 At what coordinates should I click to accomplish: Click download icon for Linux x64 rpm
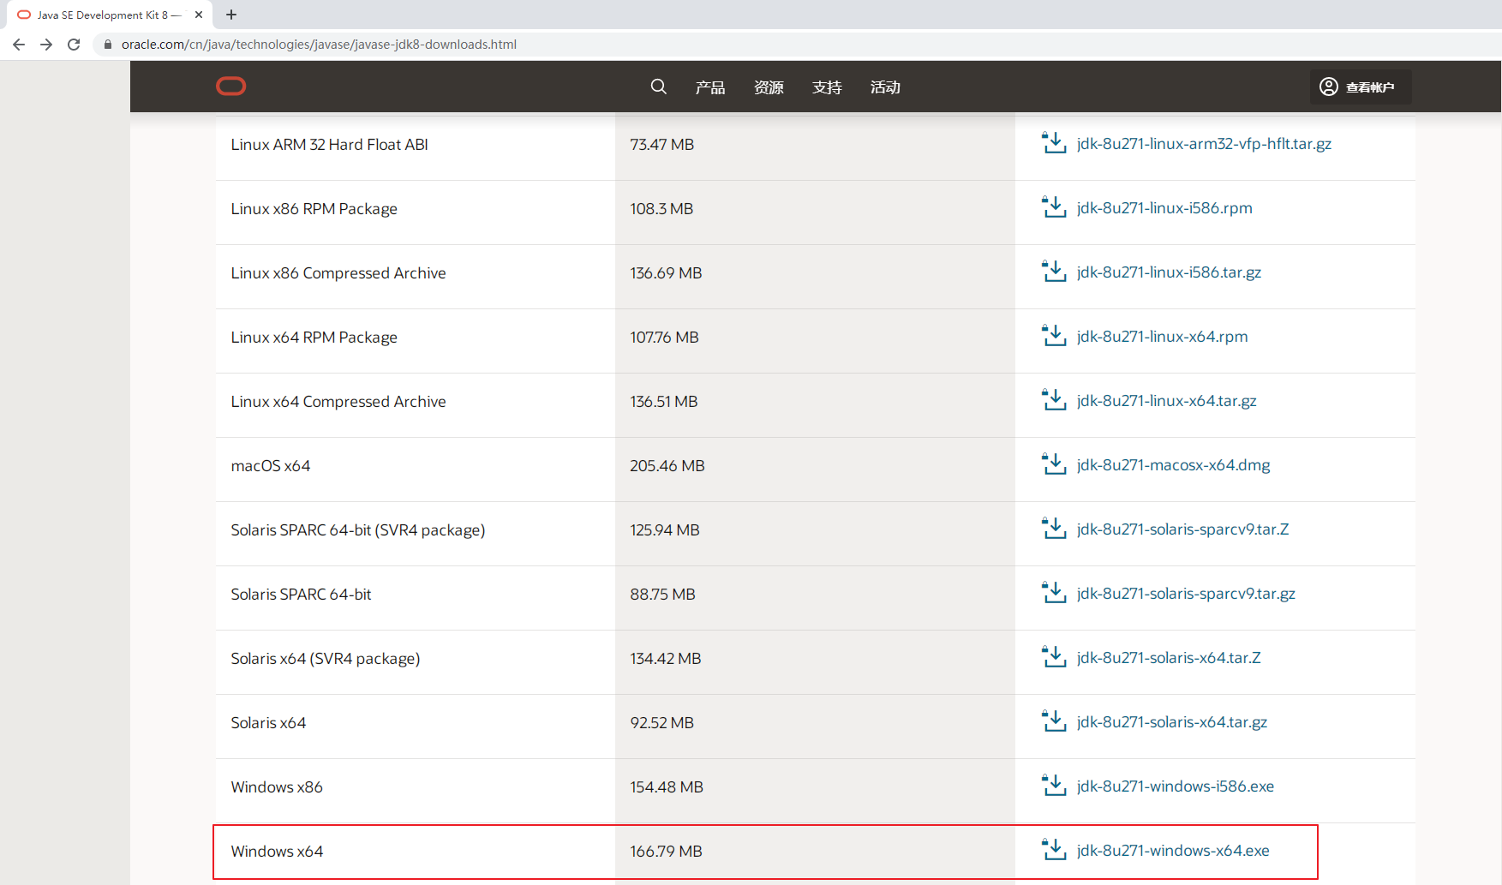point(1053,336)
